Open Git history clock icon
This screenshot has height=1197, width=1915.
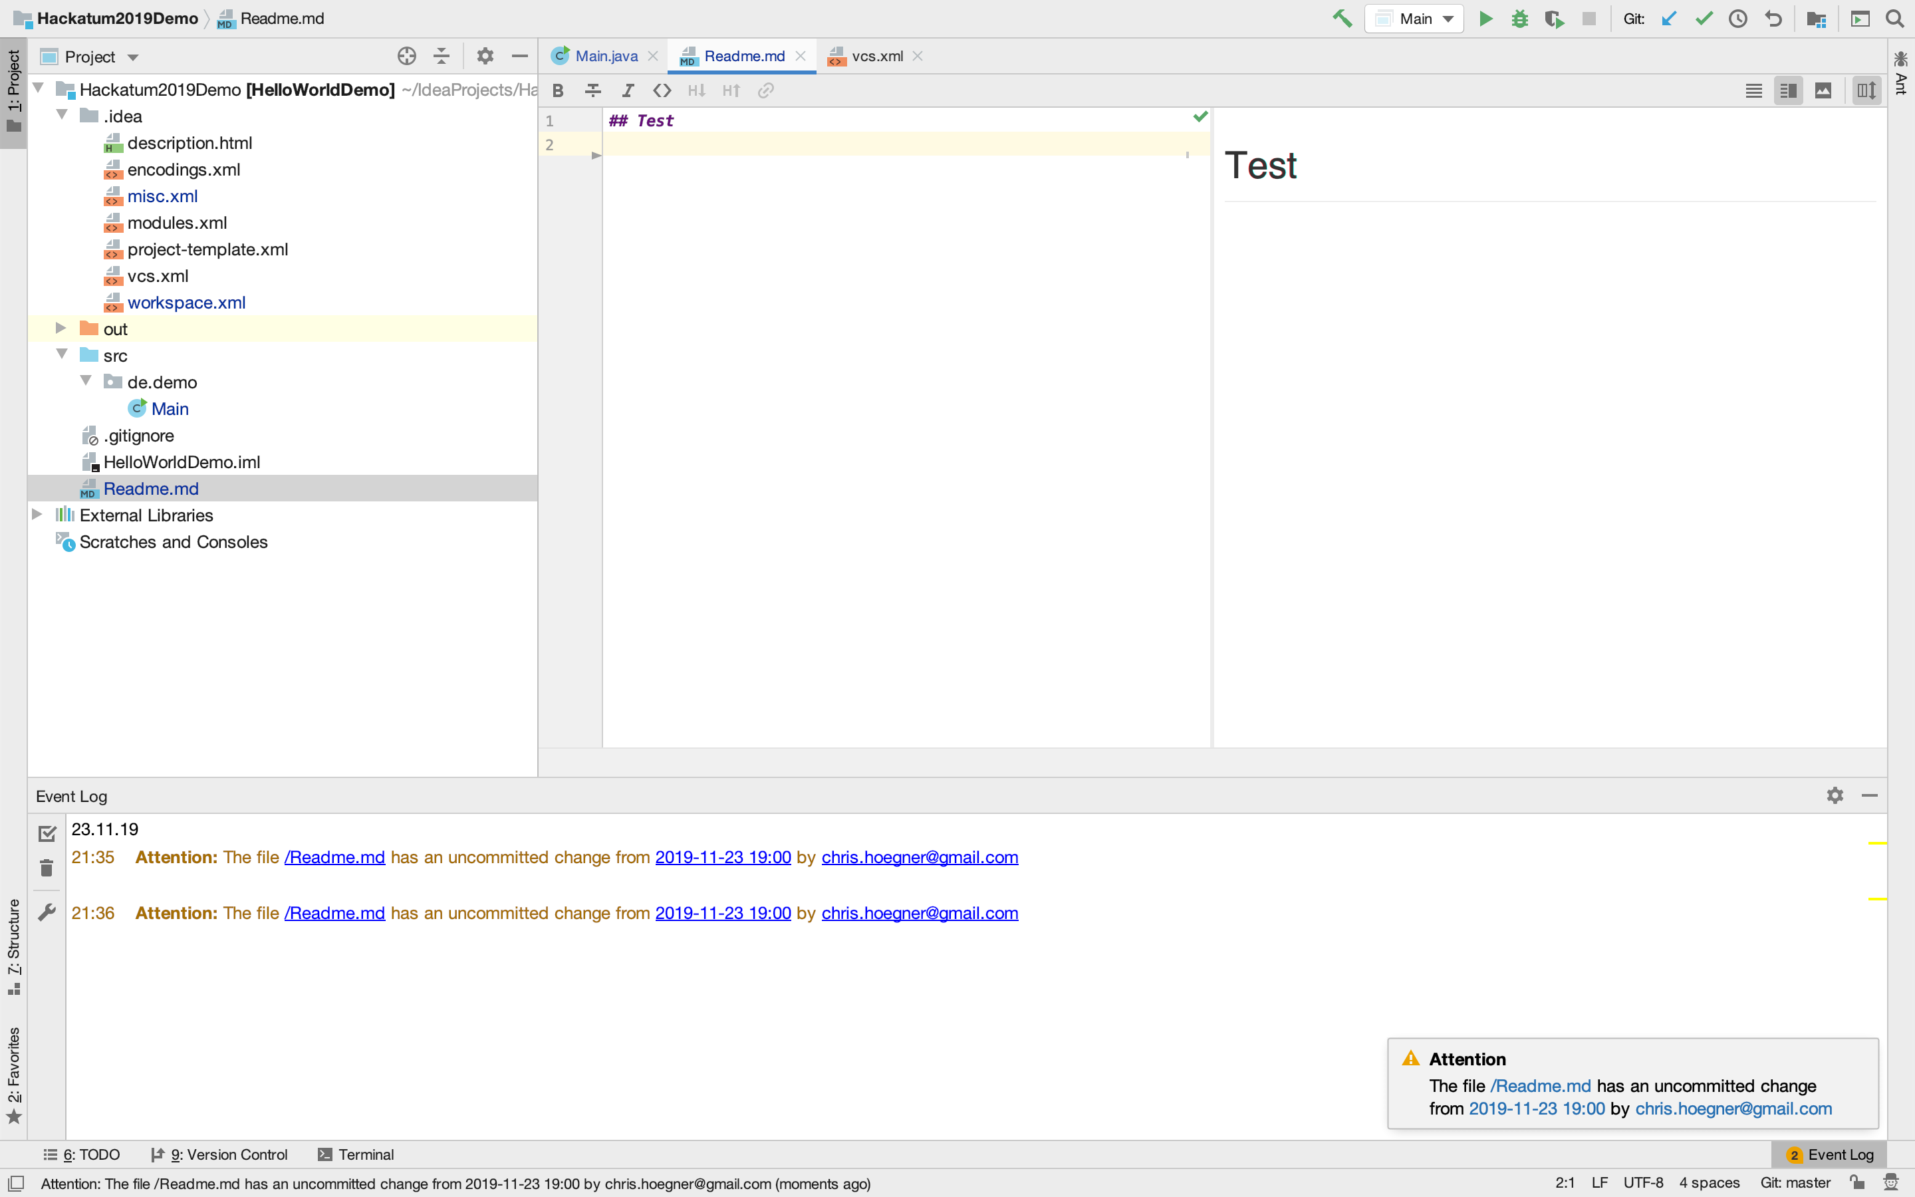click(x=1737, y=18)
